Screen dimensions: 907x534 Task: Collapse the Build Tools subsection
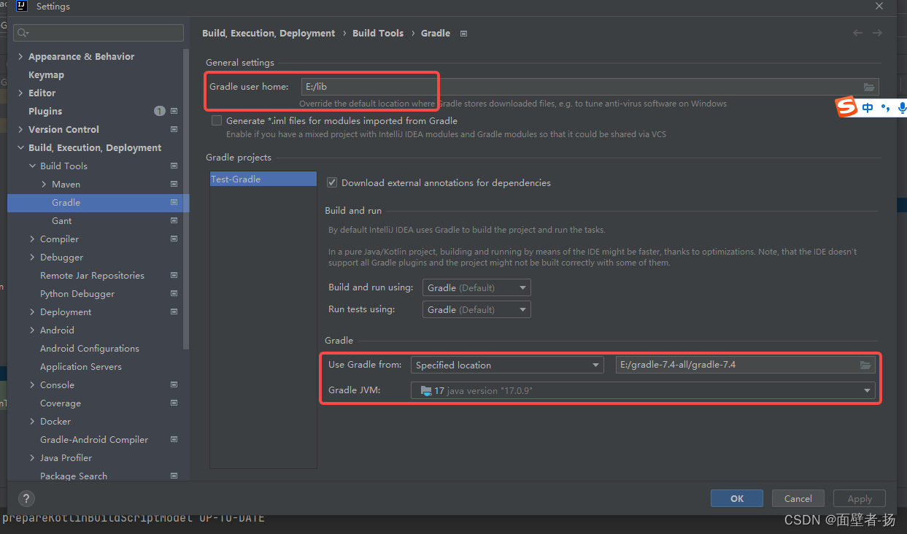click(32, 166)
